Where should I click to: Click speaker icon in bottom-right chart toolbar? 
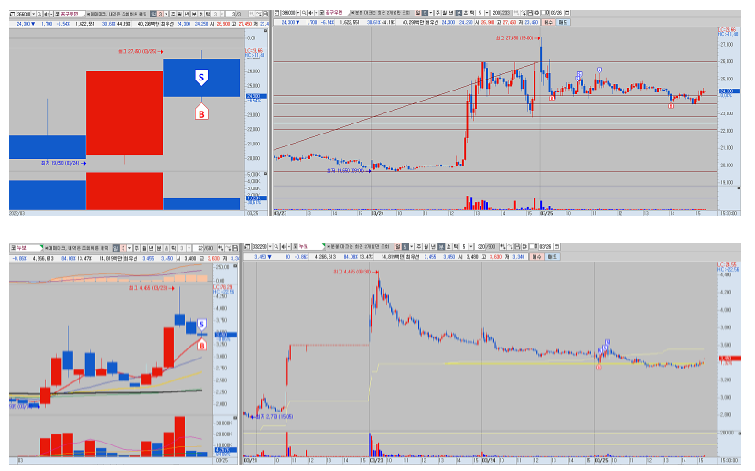(283, 246)
